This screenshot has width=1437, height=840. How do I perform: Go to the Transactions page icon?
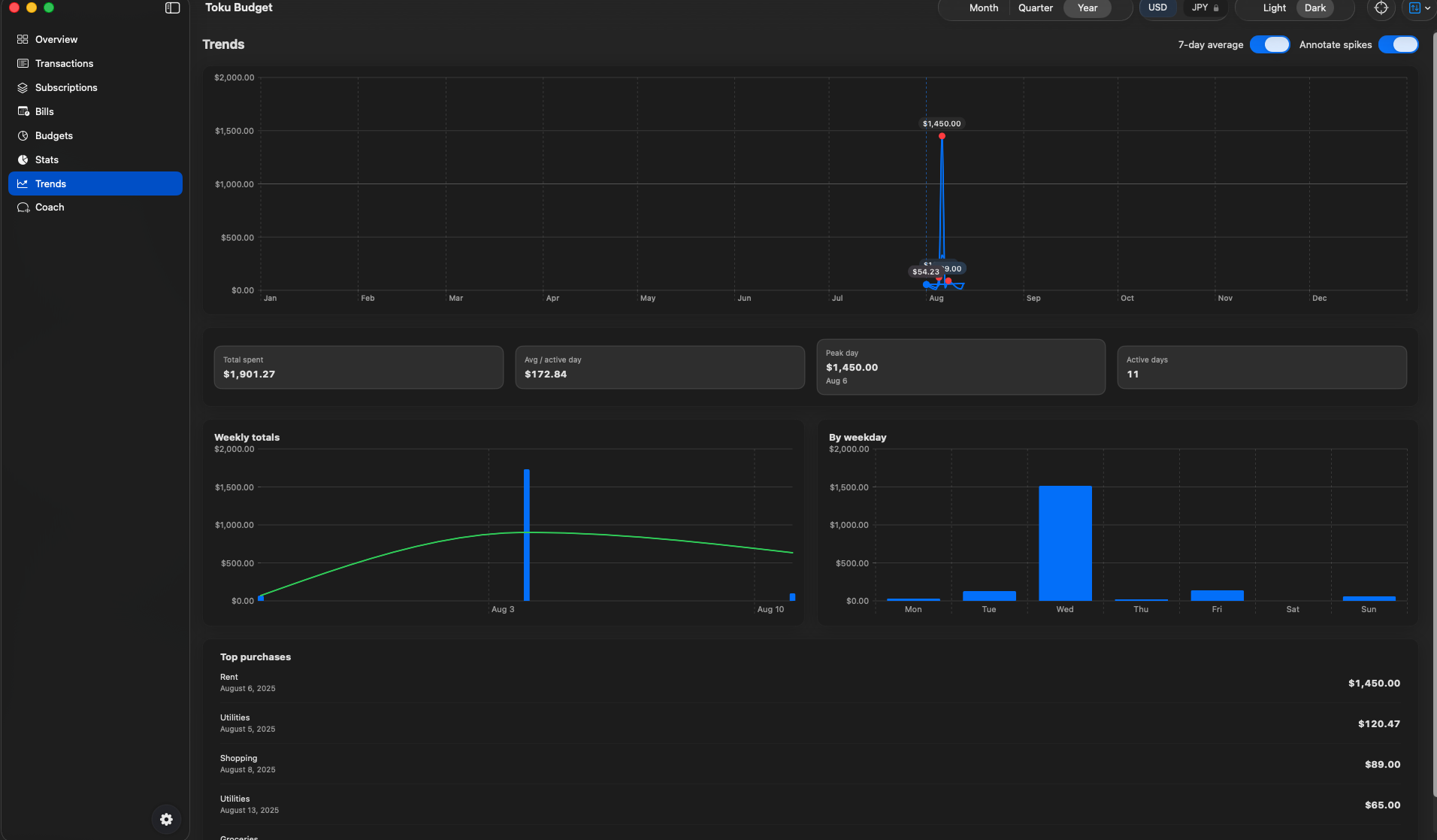[23, 63]
